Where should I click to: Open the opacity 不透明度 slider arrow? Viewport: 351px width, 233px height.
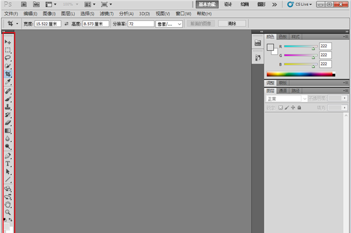[x=345, y=98]
